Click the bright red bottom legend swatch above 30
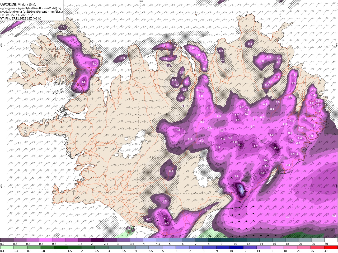This screenshot has height=253, width=338. (331, 247)
